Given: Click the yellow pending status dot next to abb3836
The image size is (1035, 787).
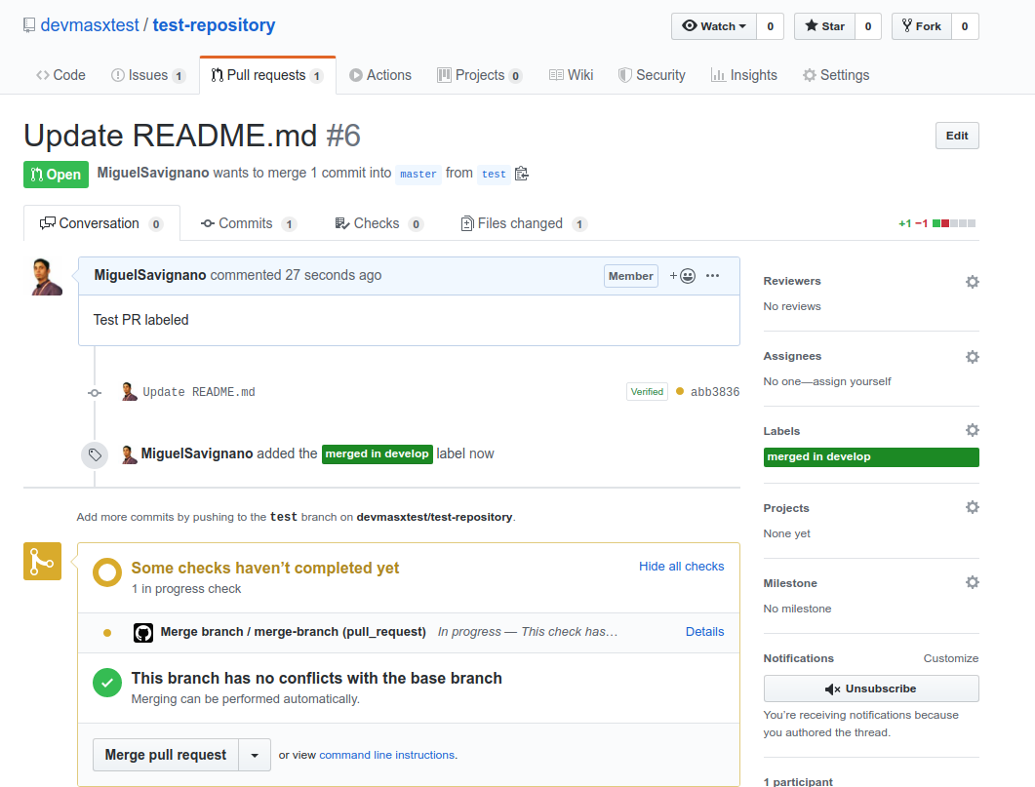Looking at the screenshot, I should (680, 391).
